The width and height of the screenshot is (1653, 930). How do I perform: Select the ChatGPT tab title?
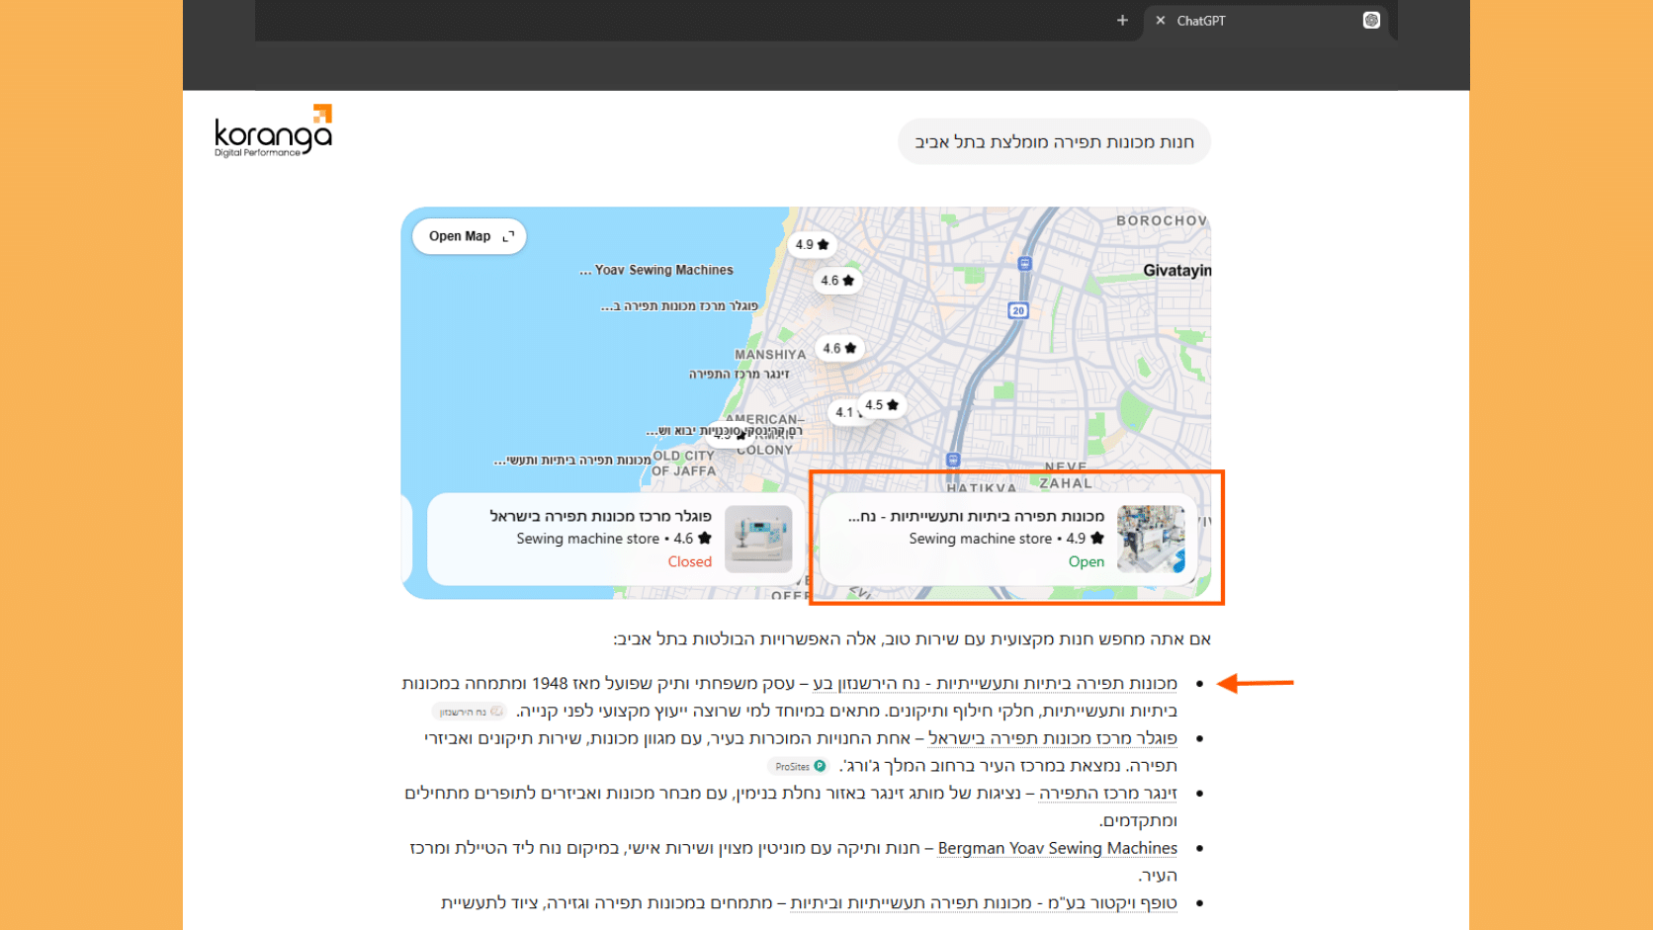[1201, 21]
